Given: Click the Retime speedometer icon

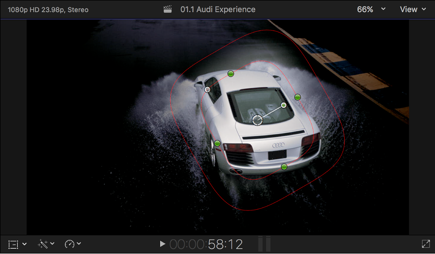Looking at the screenshot, I should 69,244.
